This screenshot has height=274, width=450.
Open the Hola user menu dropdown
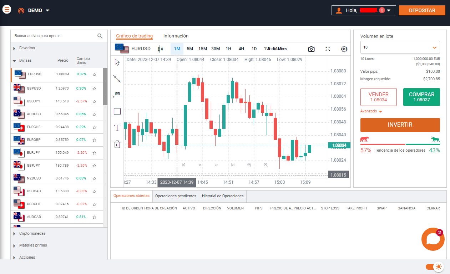coord(364,10)
